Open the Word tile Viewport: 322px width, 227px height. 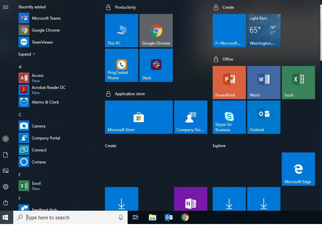[264, 83]
